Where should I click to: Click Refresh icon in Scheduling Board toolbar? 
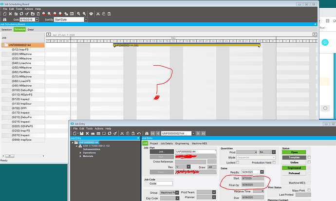point(21,14)
